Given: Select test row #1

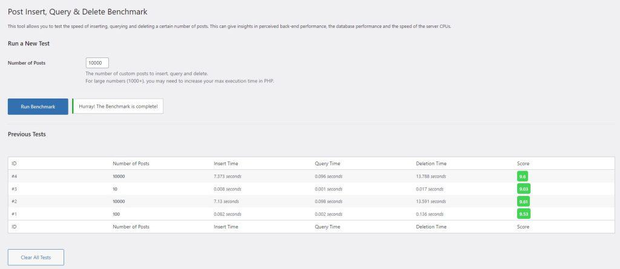Looking at the screenshot, I should pyautogui.click(x=311, y=214).
